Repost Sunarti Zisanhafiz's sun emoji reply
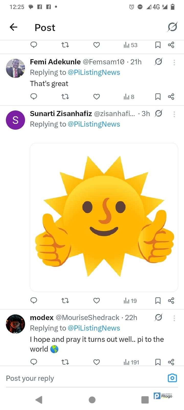The height and width of the screenshot is (410, 184). [x=65, y=301]
